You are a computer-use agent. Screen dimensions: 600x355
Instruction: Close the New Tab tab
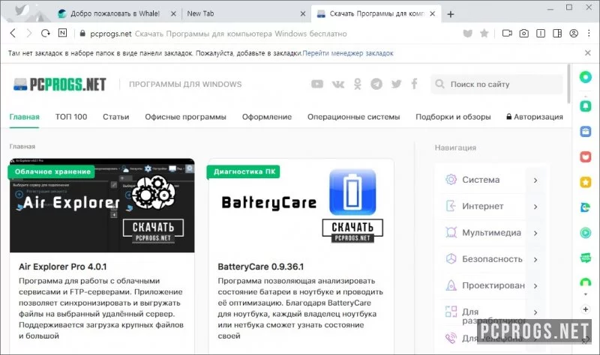pos(303,13)
